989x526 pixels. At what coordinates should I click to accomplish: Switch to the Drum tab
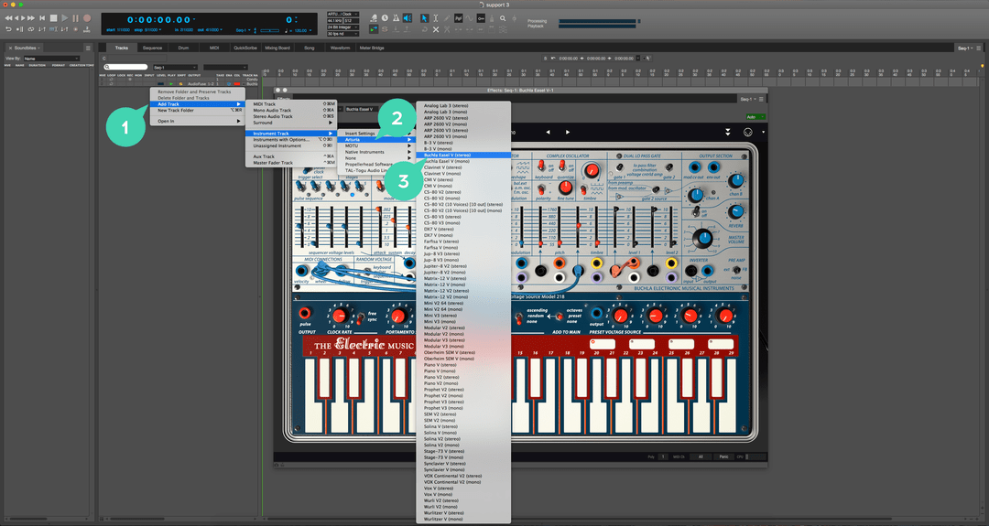(x=183, y=48)
